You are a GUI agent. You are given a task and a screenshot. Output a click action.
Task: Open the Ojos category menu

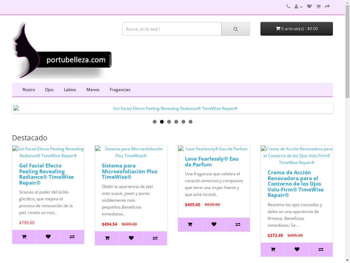pyautogui.click(x=49, y=90)
